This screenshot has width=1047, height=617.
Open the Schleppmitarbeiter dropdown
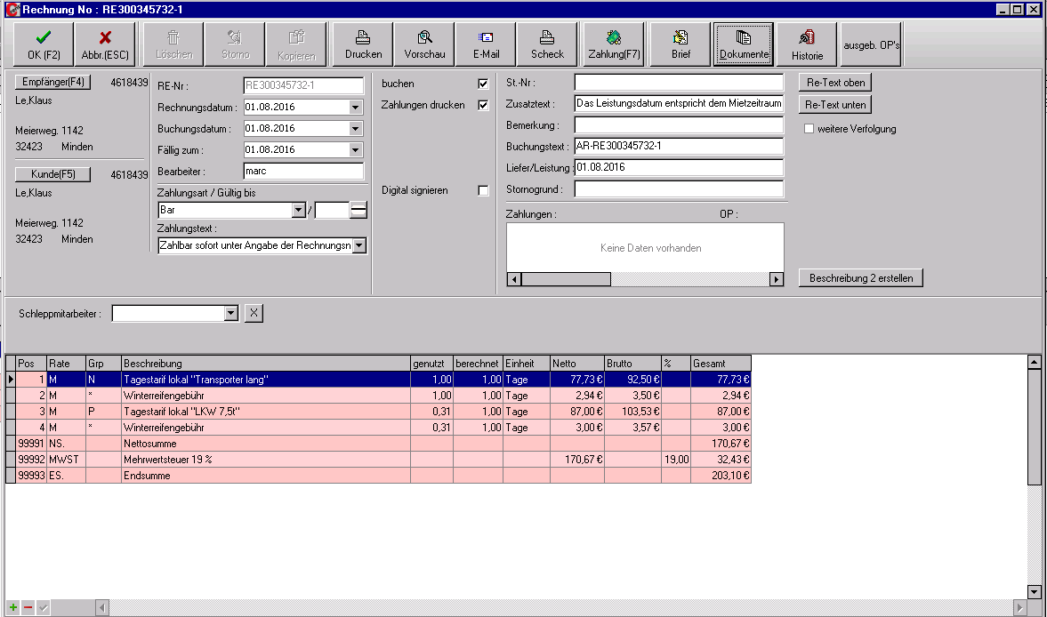[230, 313]
